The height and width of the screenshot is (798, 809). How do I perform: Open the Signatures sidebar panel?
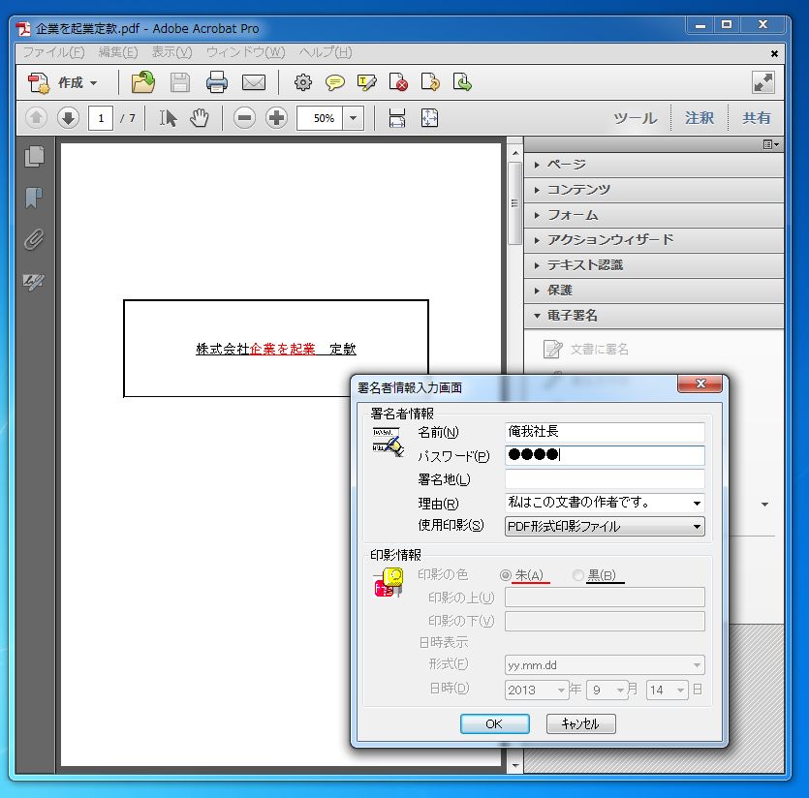tap(34, 282)
